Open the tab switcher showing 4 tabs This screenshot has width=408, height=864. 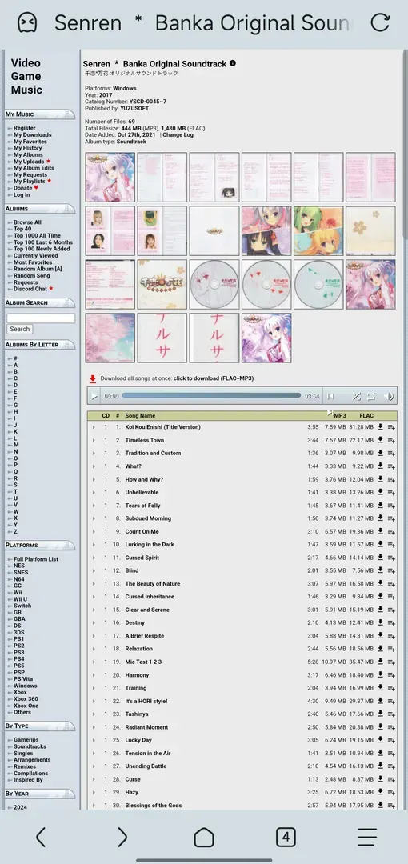point(286,837)
